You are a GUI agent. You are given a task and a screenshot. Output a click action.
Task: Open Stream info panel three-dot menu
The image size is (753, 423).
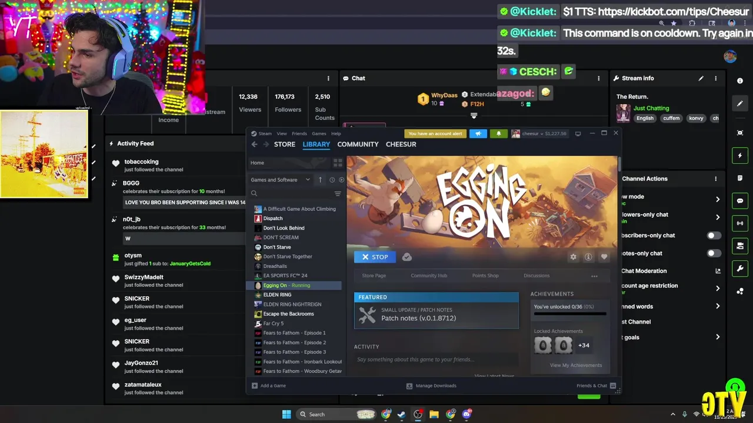(x=716, y=78)
